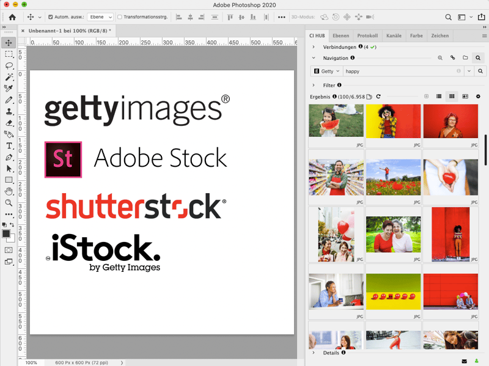Click the foreground color swatch
Viewport: 489px width, 366px height.
(x=6, y=233)
